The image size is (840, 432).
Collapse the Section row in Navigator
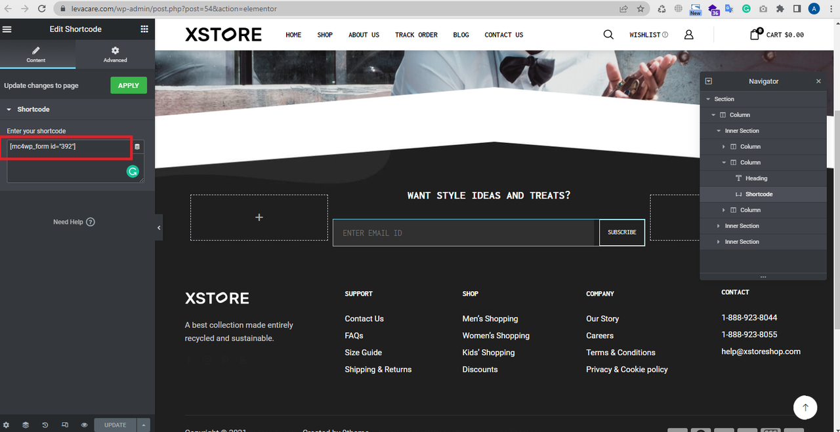point(708,99)
